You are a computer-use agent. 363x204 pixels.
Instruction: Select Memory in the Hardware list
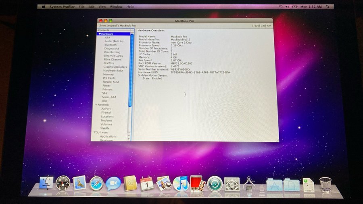108,74
